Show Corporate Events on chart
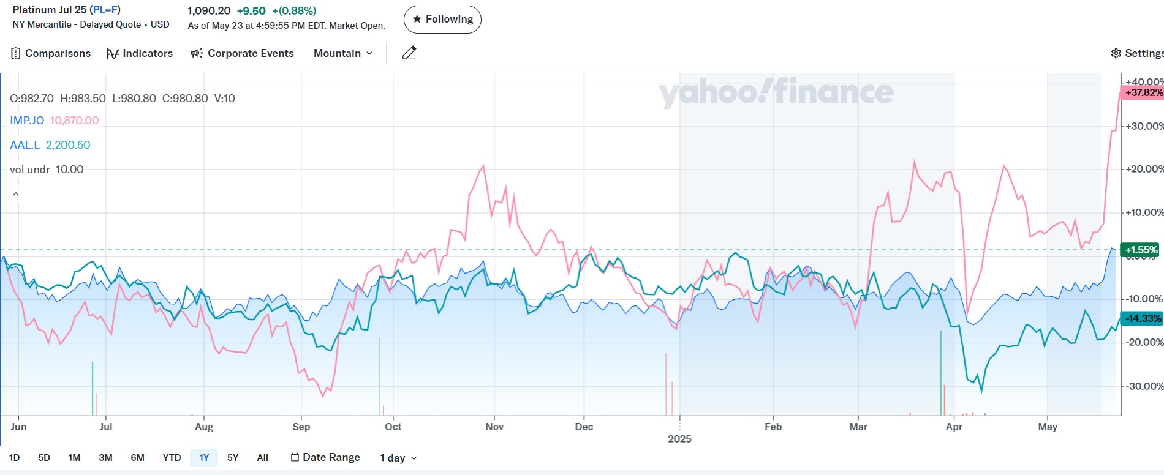Screen dimensions: 1164x475 pyautogui.click(x=242, y=53)
